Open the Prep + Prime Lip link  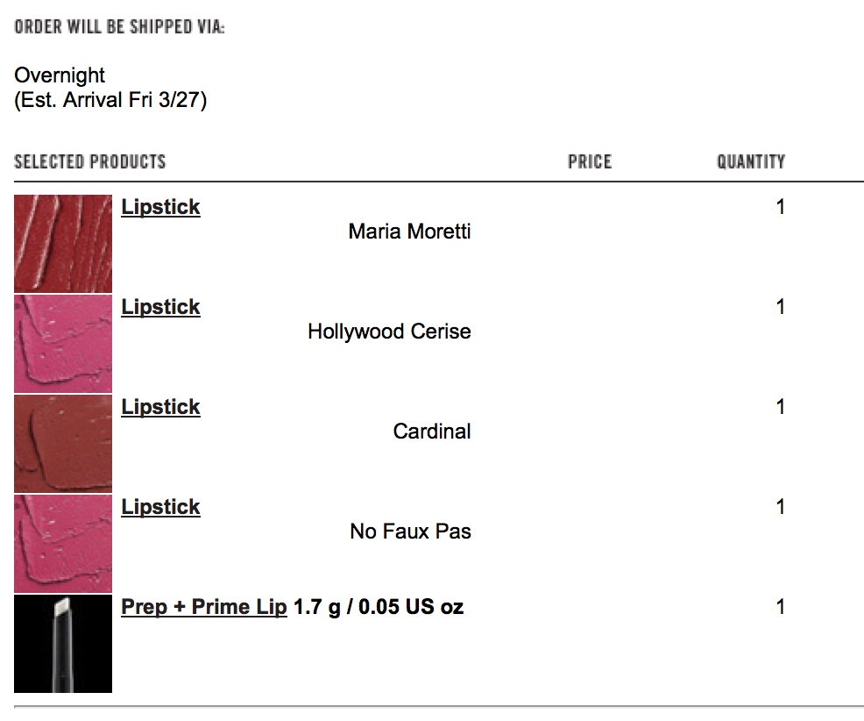204,607
